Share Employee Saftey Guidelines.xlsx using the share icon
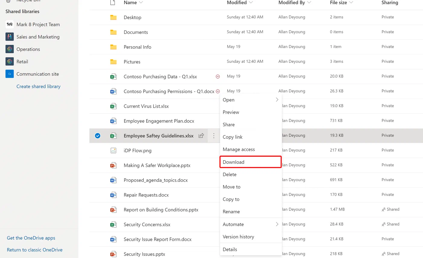The image size is (423, 258). click(x=201, y=136)
